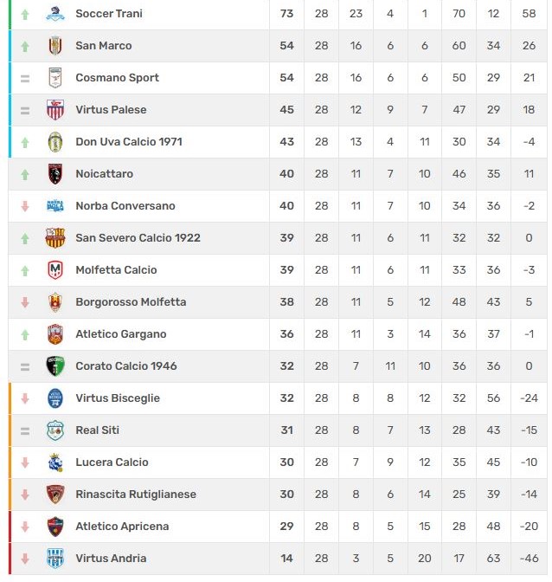This screenshot has width=552, height=582.
Task: Select the Real Siti team name
Action: click(98, 430)
